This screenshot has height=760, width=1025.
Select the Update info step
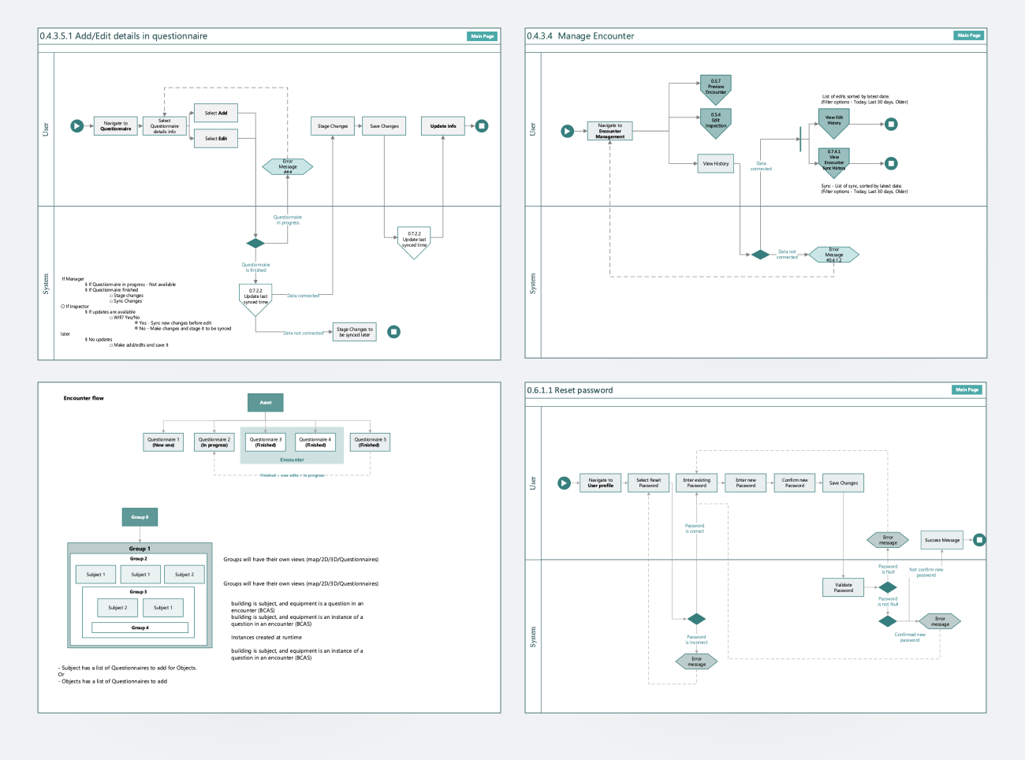tap(443, 126)
